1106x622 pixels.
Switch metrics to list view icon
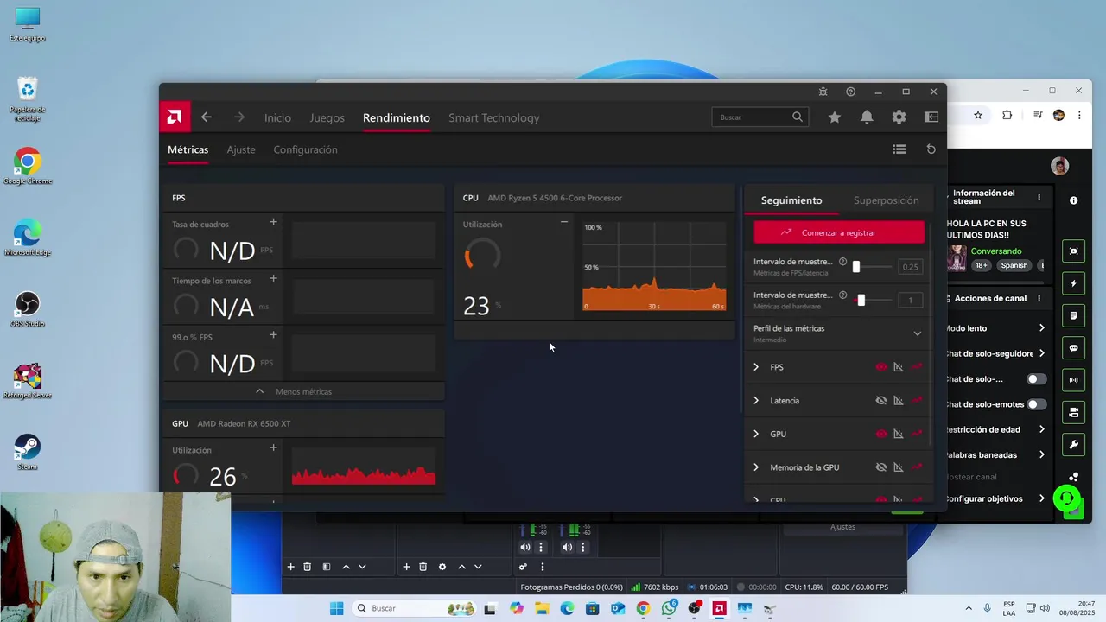click(899, 149)
